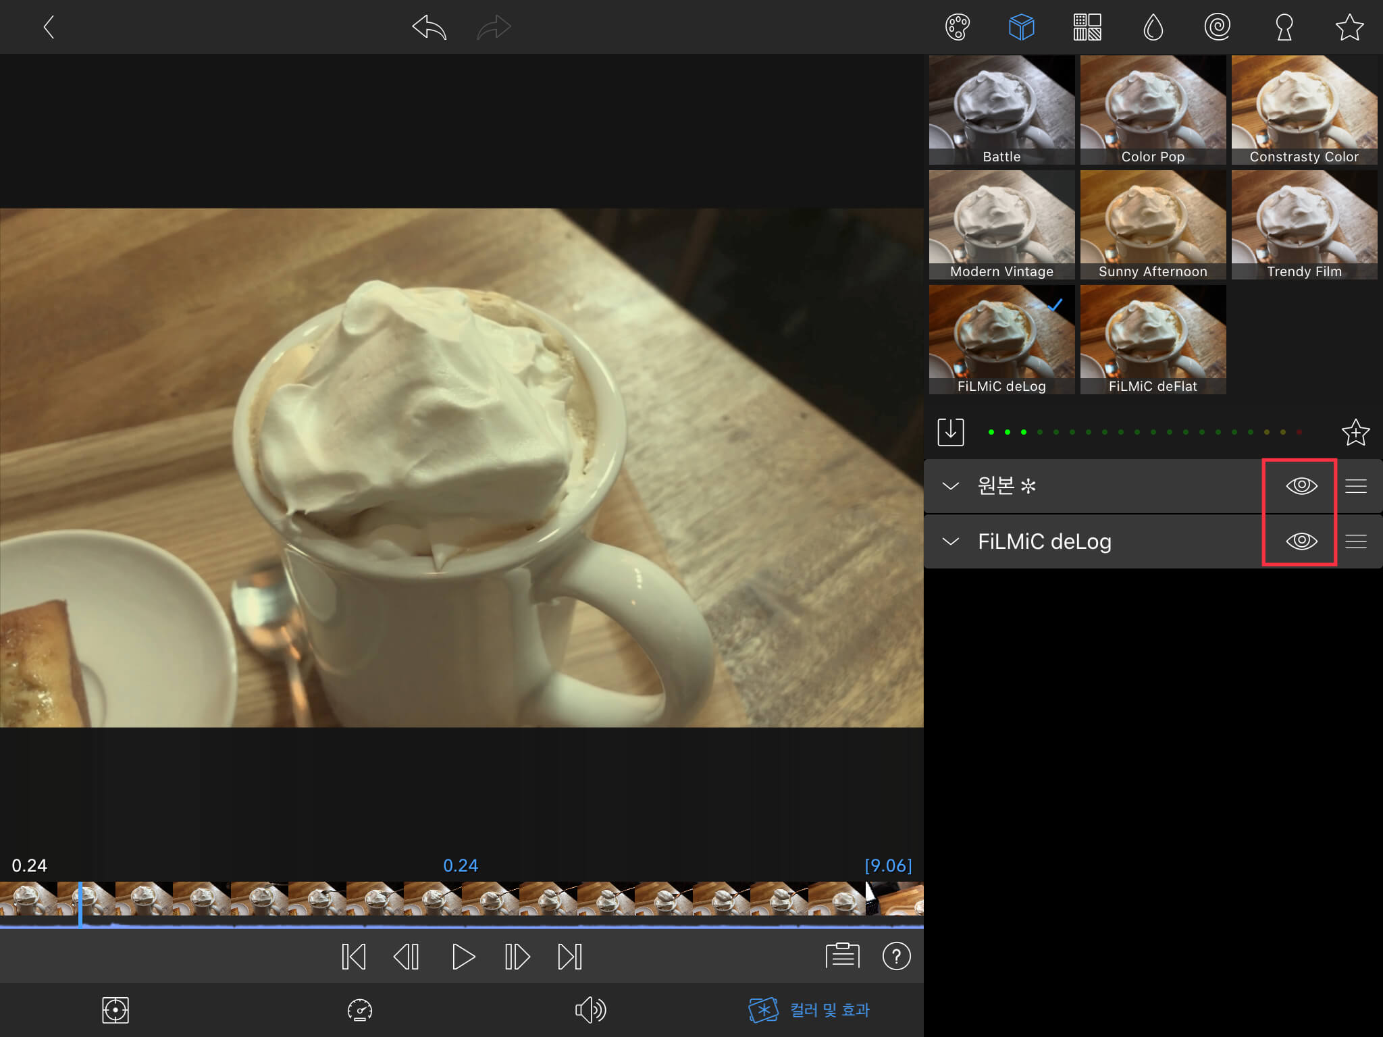Click the undo arrow
The image size is (1383, 1037).
pos(429,28)
